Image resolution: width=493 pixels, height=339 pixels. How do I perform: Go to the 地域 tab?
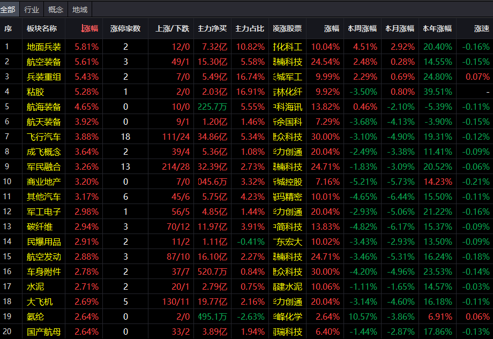(x=80, y=10)
